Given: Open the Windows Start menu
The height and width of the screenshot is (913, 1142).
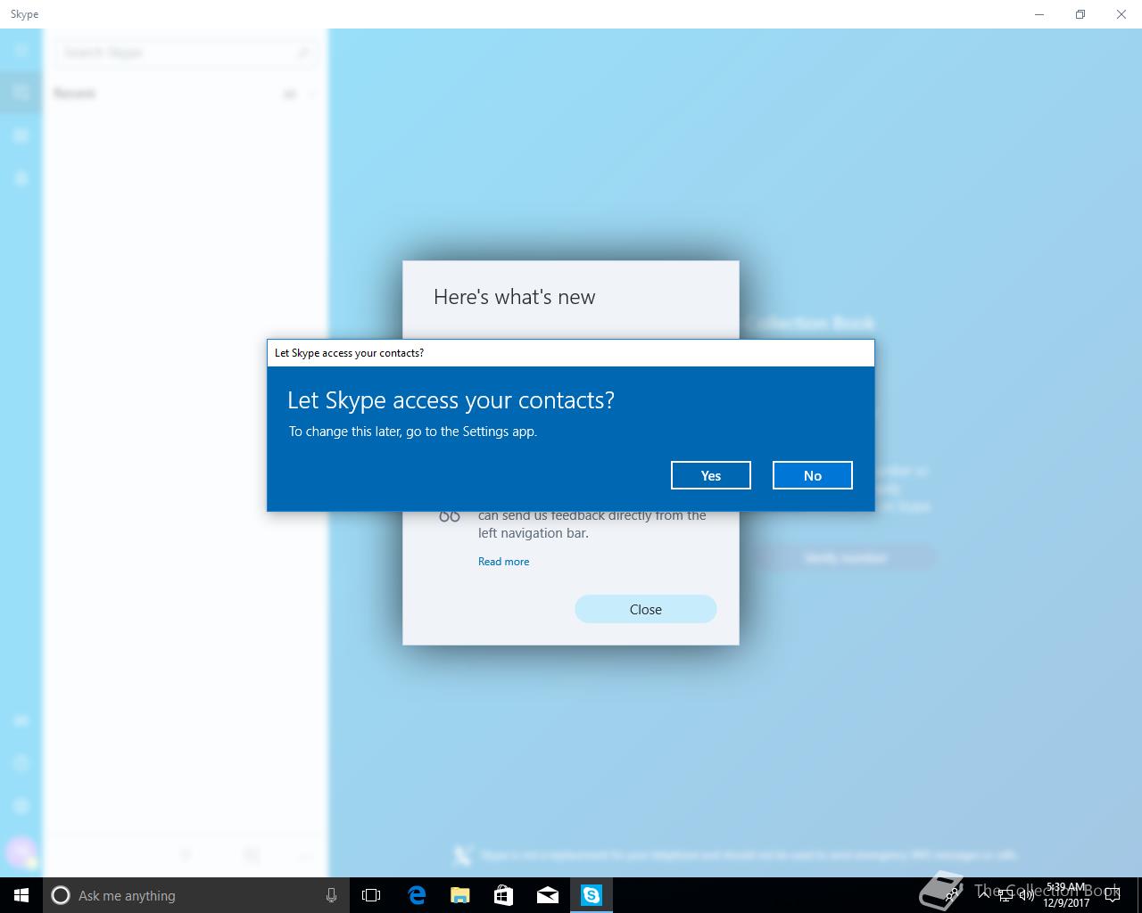Looking at the screenshot, I should pos(21,895).
